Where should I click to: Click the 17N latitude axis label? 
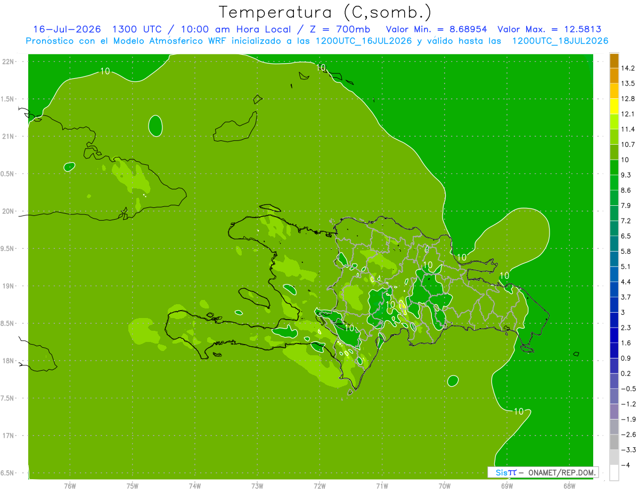point(7,436)
